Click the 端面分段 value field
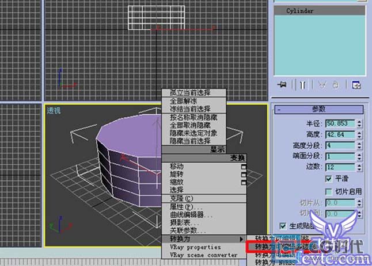 pyautogui.click(x=340, y=156)
